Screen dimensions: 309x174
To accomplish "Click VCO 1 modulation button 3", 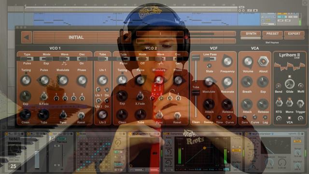I will point(73,98).
